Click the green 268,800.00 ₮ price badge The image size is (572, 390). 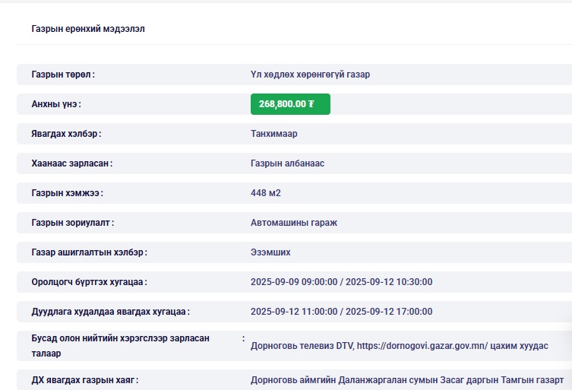click(x=290, y=104)
